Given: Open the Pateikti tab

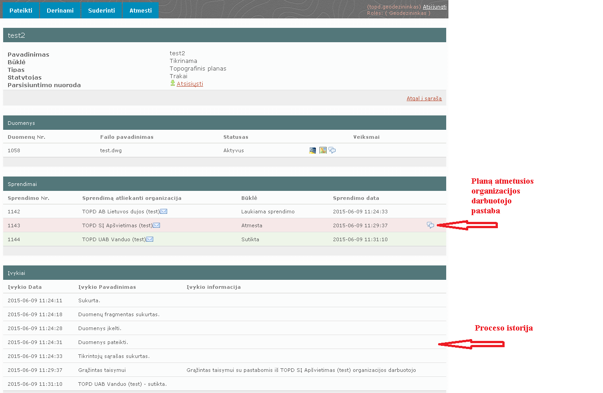Looking at the screenshot, I should [x=21, y=10].
